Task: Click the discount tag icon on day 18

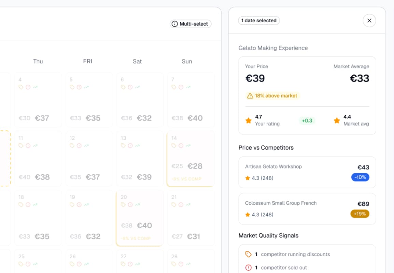Action: click(21, 205)
